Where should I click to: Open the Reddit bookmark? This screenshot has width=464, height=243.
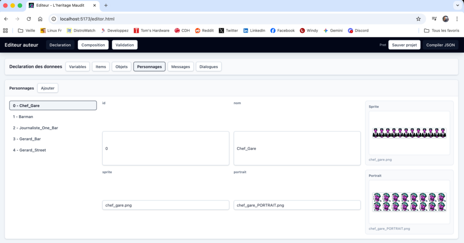coord(204,30)
